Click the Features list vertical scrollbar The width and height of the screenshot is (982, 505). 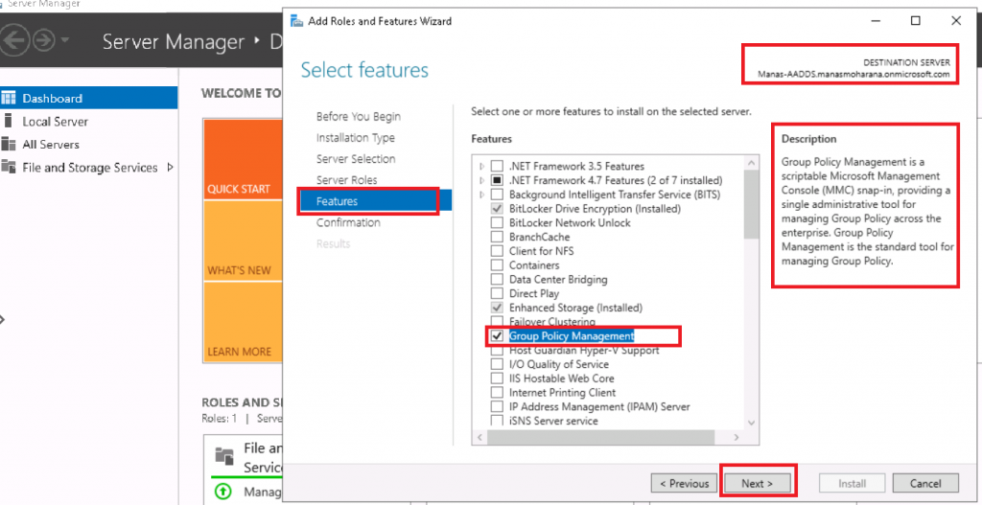(x=752, y=287)
